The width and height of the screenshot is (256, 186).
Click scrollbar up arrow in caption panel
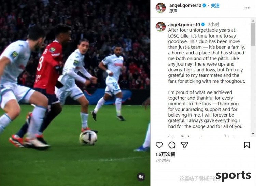point(253,20)
